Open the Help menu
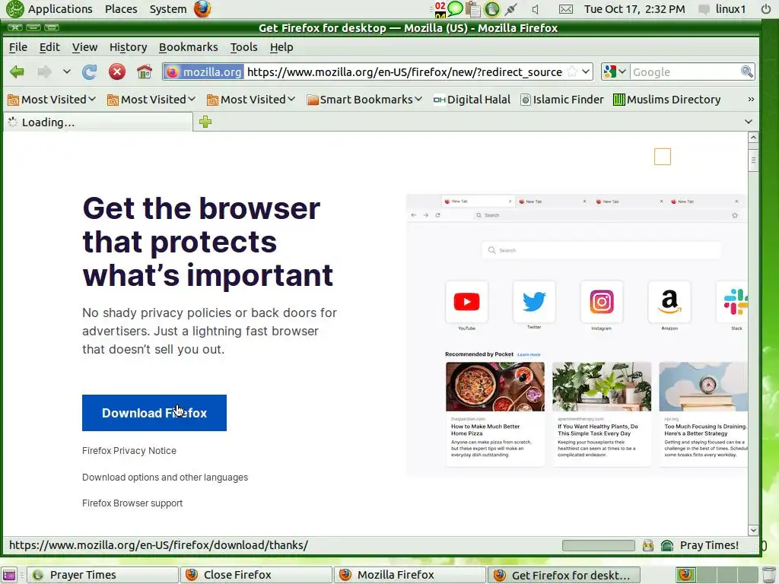 [281, 47]
